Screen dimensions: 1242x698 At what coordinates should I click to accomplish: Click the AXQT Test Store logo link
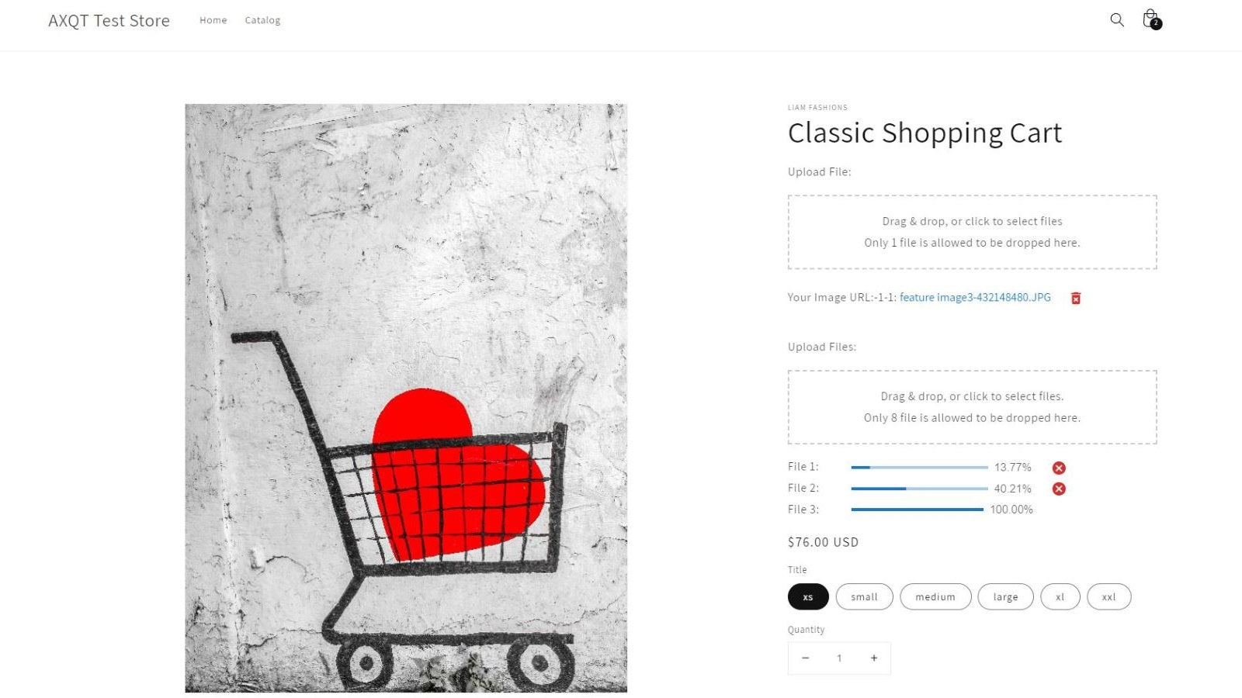click(x=109, y=21)
